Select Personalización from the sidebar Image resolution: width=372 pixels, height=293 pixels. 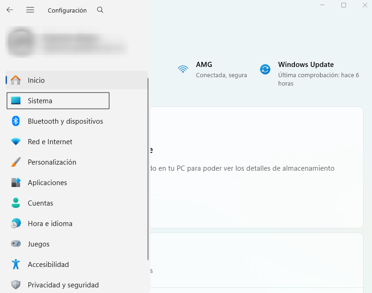coord(58,162)
